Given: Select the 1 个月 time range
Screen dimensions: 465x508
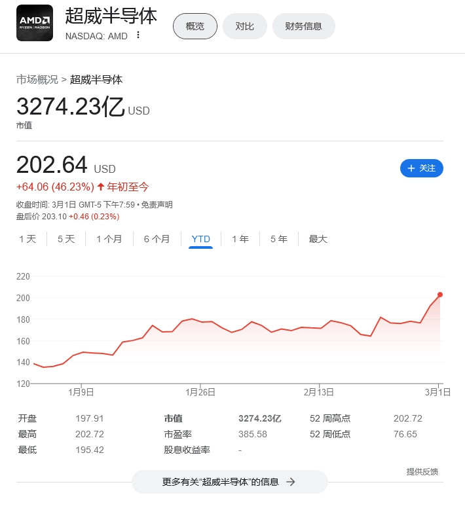Looking at the screenshot, I should 109,239.
